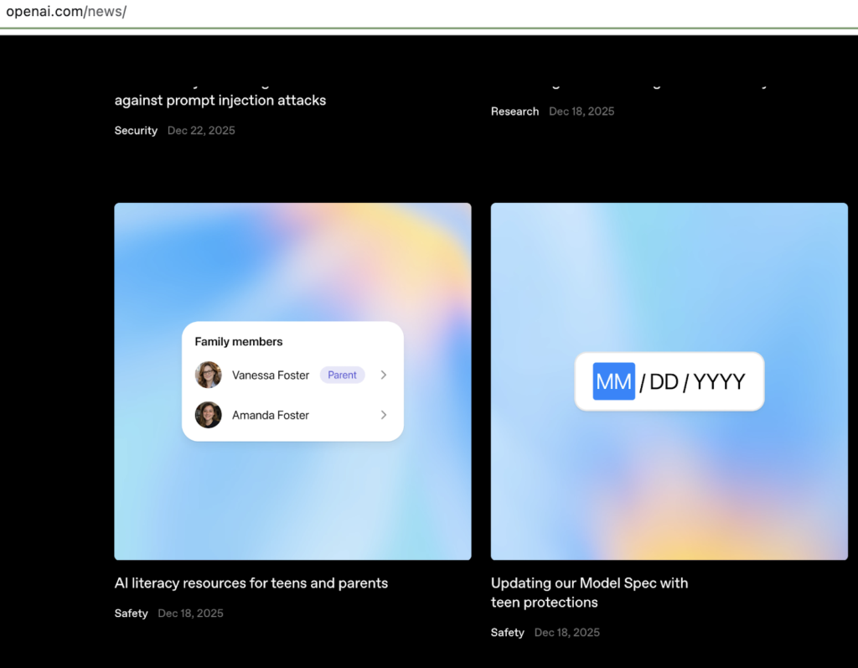Viewport: 858px width, 668px height.
Task: Open the prompt injection attacks article
Action: tap(220, 100)
